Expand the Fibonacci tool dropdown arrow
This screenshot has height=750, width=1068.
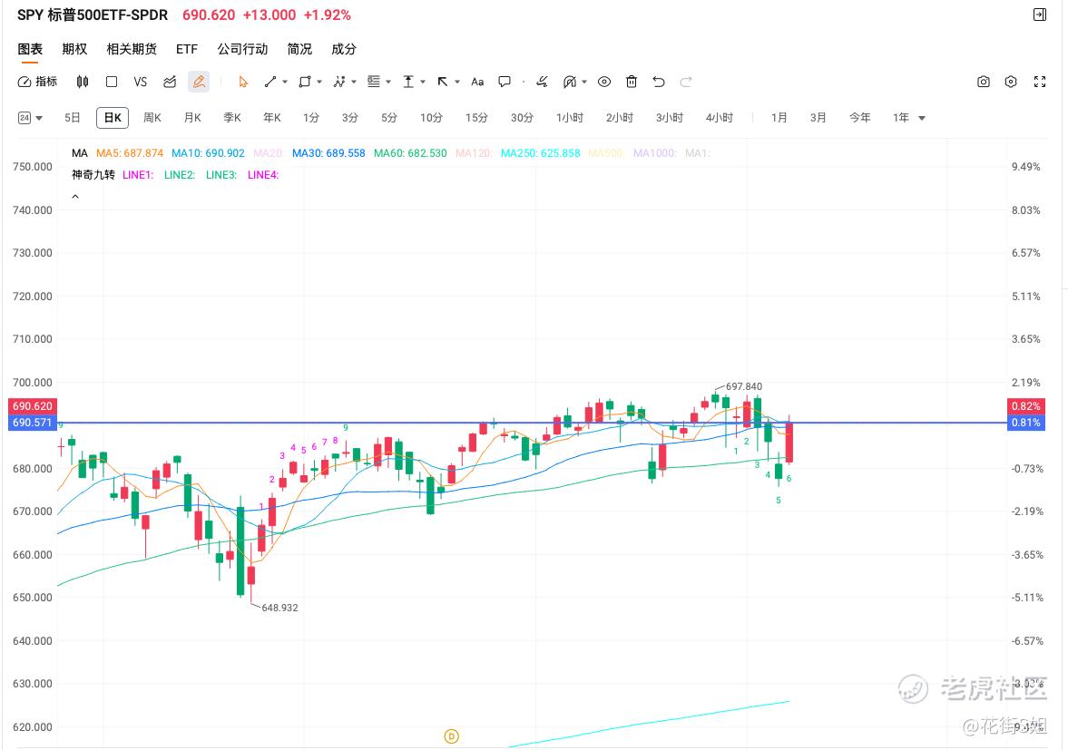[x=388, y=82]
